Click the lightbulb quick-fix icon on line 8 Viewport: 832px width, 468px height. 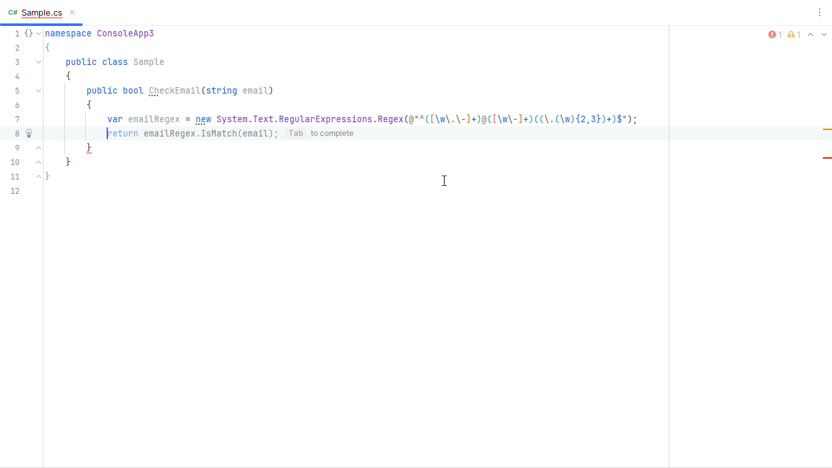pos(29,133)
